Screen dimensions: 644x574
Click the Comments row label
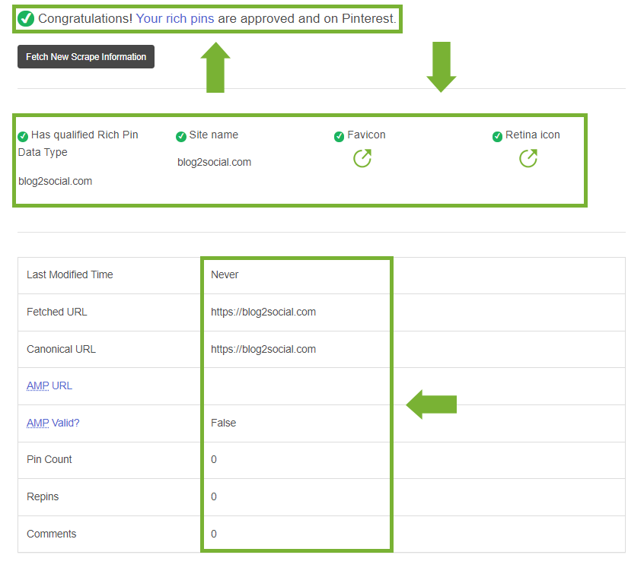51,534
